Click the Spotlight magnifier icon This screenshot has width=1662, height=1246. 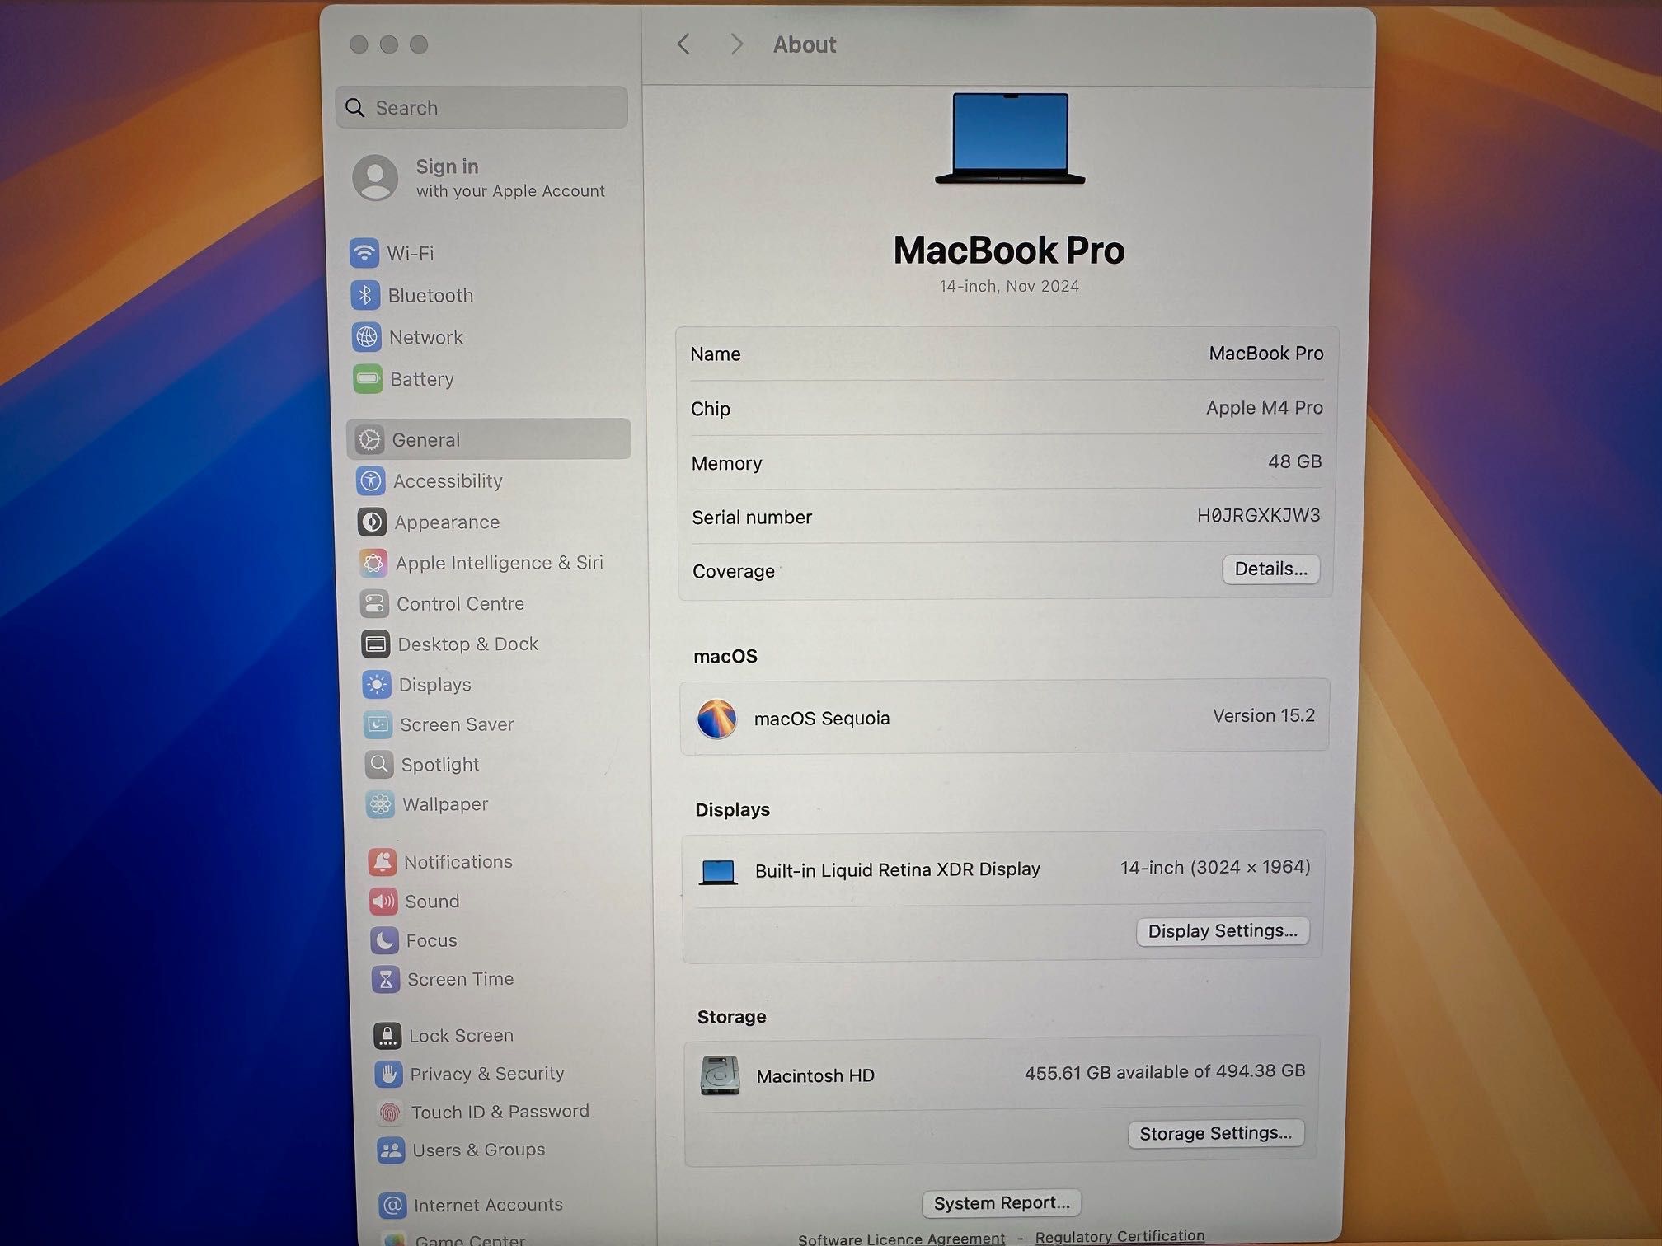click(x=379, y=764)
